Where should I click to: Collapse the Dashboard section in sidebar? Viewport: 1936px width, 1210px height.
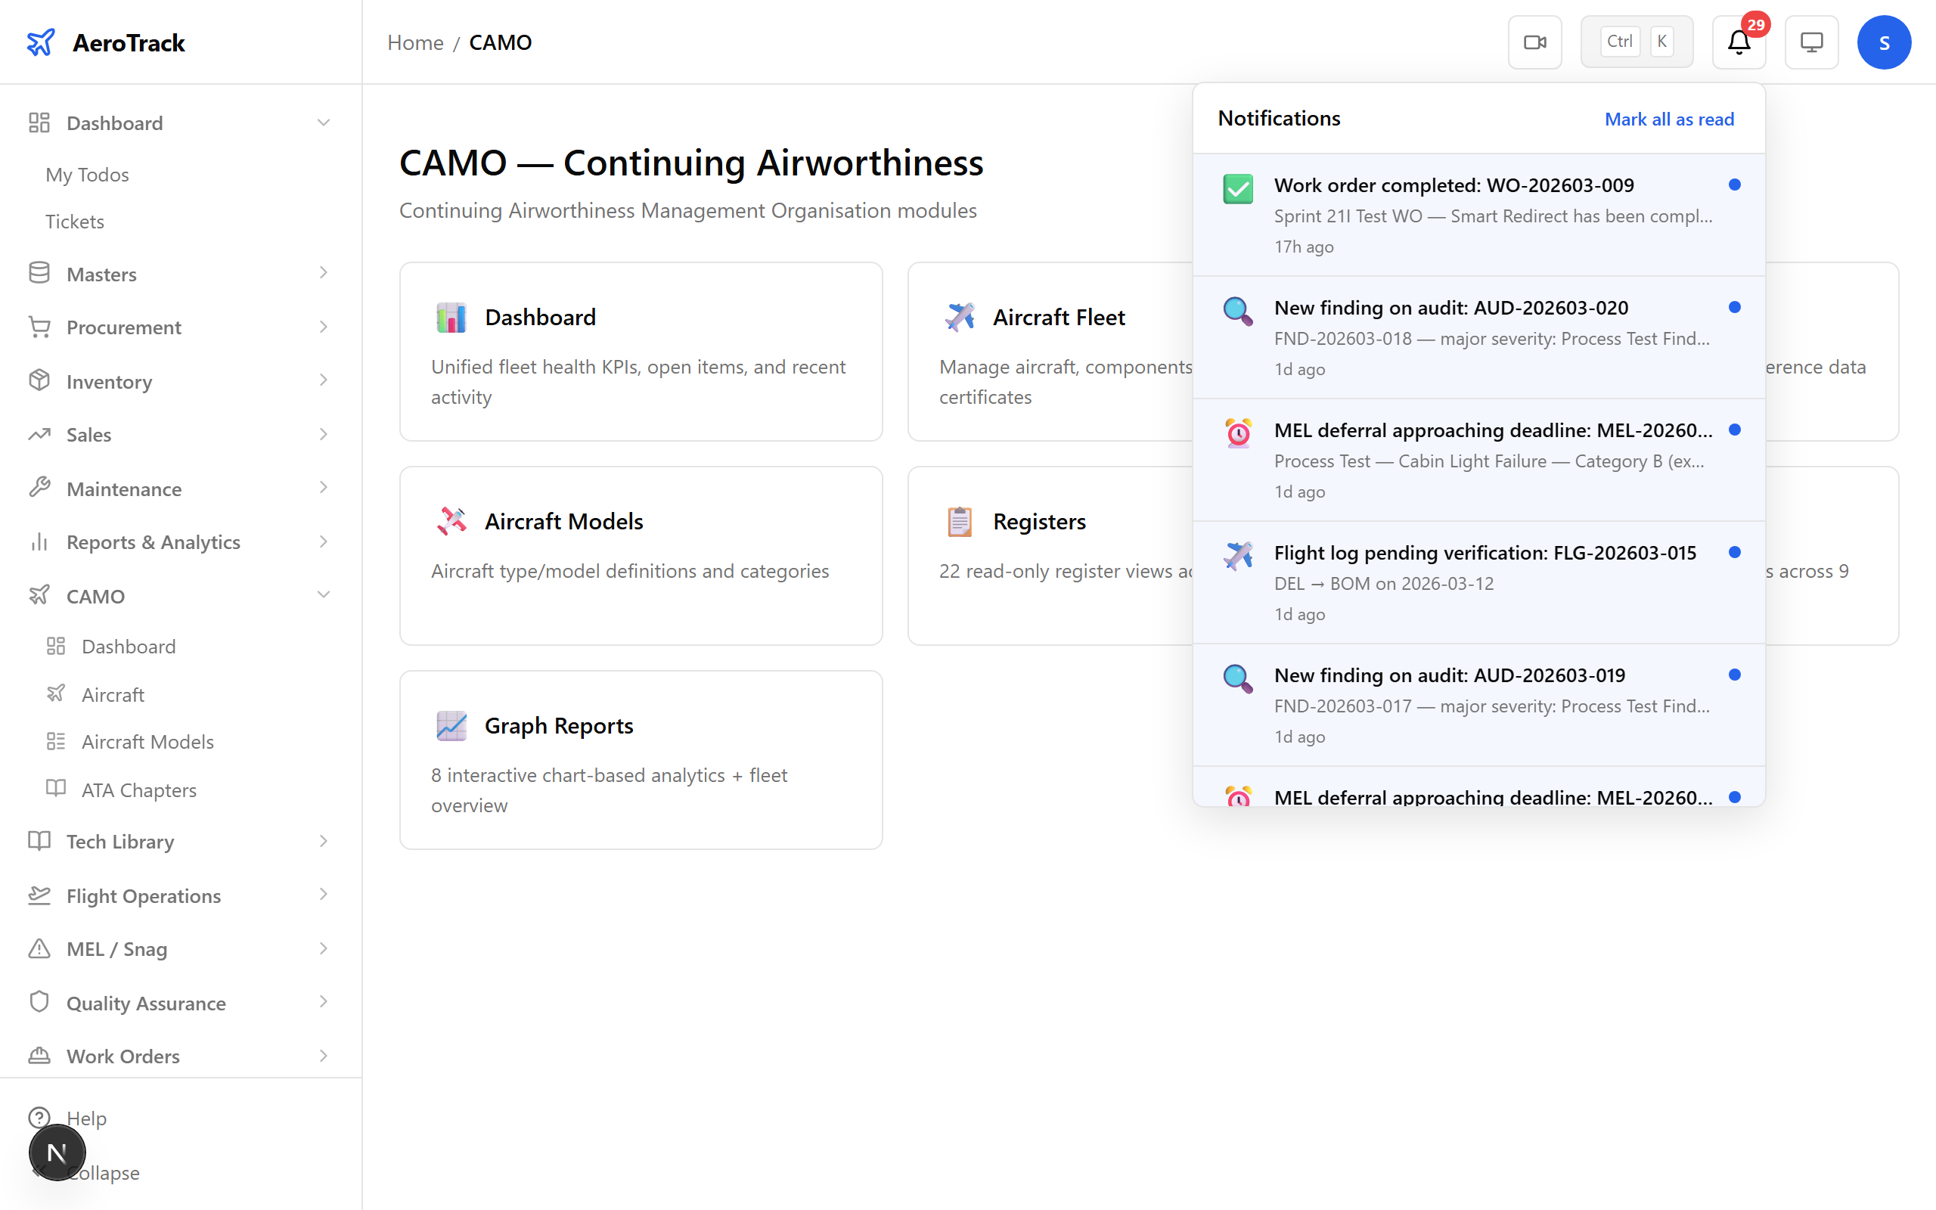coord(323,122)
